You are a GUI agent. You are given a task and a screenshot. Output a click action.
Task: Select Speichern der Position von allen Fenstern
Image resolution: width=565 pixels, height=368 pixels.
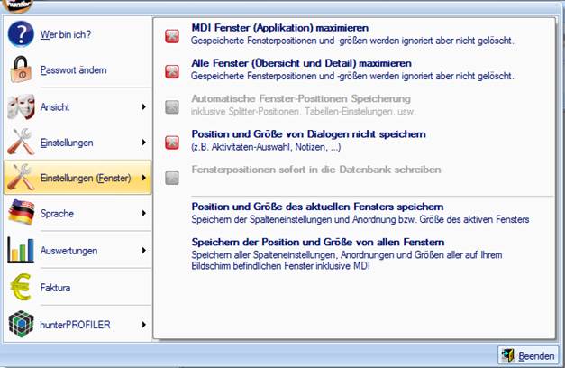(x=318, y=242)
